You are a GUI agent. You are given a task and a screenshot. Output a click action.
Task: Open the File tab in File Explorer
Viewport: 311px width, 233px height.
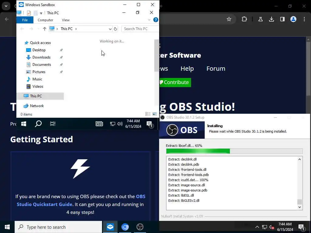click(x=25, y=20)
